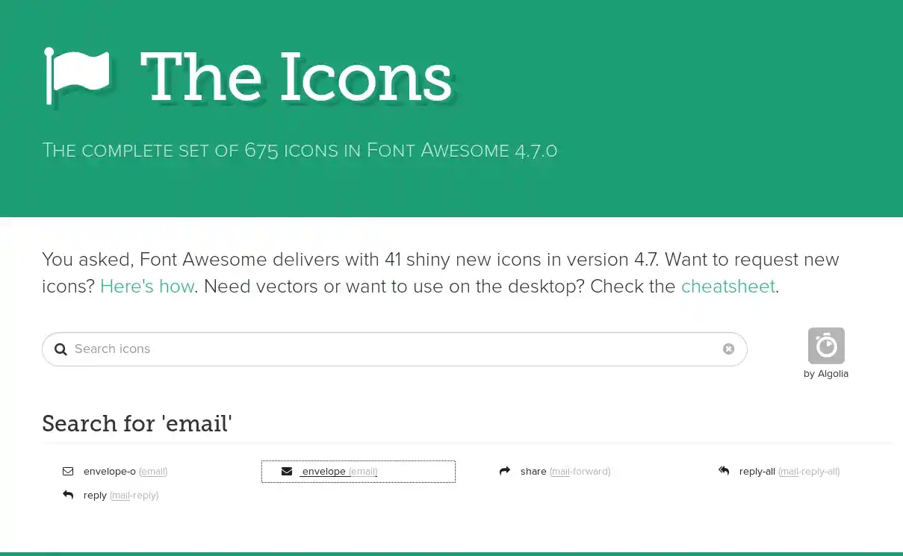Clear the search field with x icon

coord(728,349)
